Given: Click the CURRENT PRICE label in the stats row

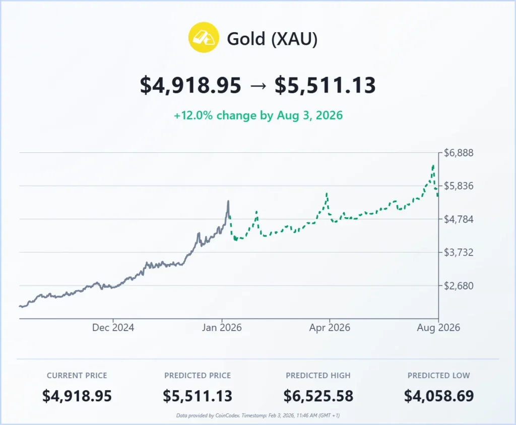Looking at the screenshot, I should 77,376.
